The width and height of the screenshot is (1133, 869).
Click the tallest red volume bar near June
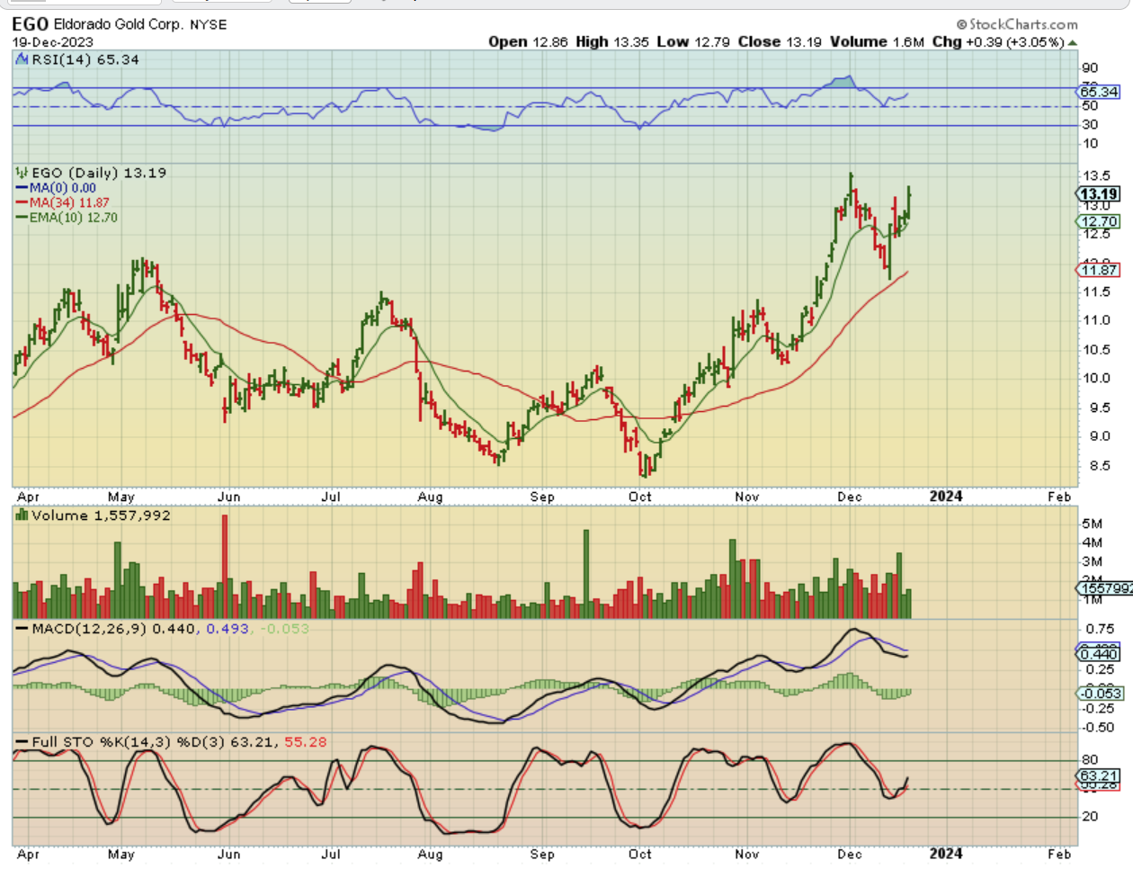pos(225,566)
